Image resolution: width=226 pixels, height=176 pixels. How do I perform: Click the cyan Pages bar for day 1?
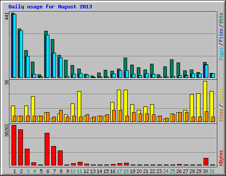[x=15, y=46]
